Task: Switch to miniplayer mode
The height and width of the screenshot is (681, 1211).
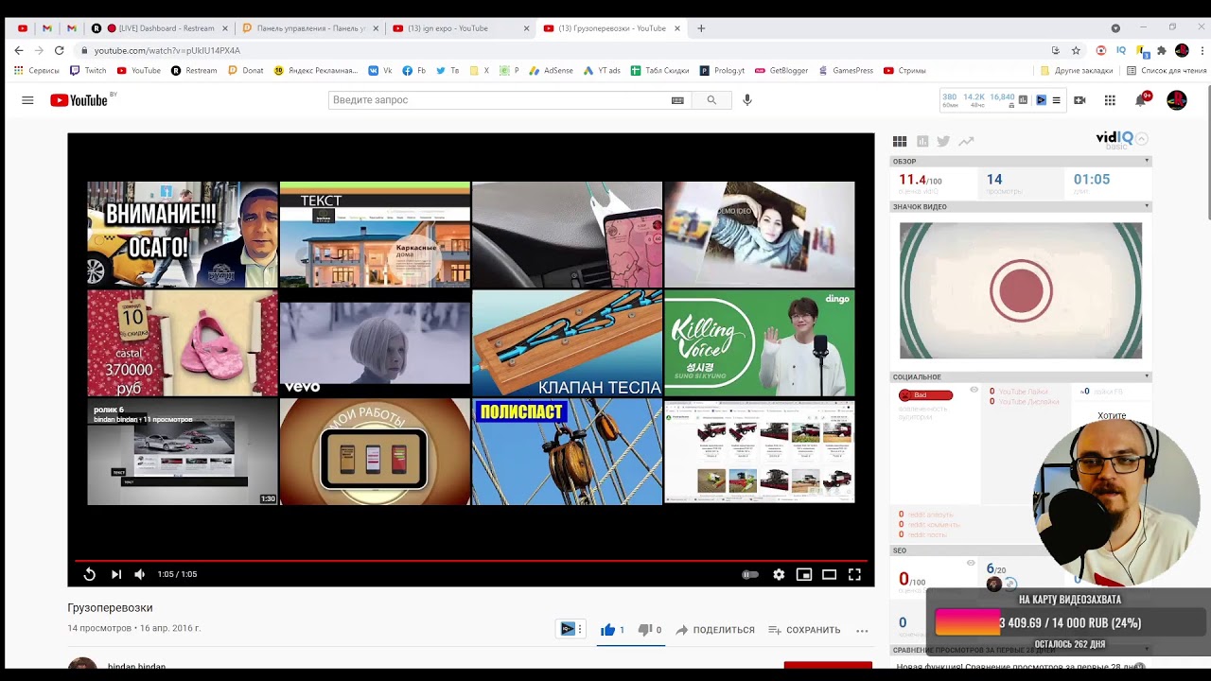Action: (804, 574)
